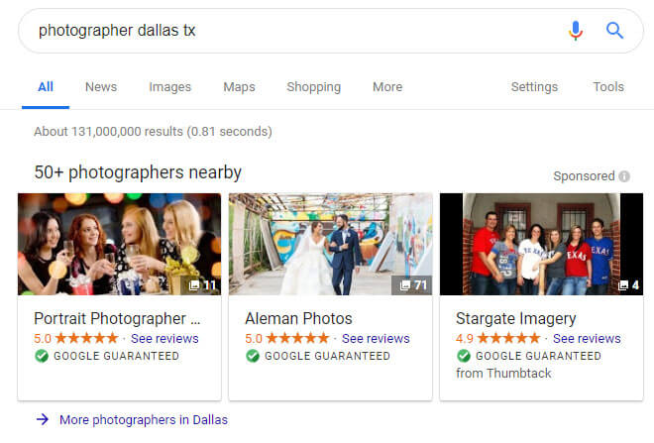Click the Sponsored info icon
This screenshot has width=654, height=443.
[624, 176]
